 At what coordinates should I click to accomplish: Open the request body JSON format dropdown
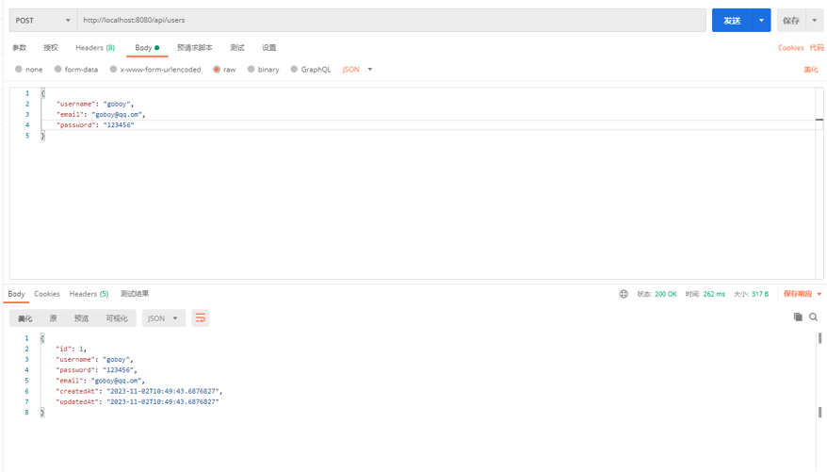point(357,69)
